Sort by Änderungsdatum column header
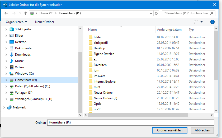Viewport: 222px width, 138px height. pos(169,30)
